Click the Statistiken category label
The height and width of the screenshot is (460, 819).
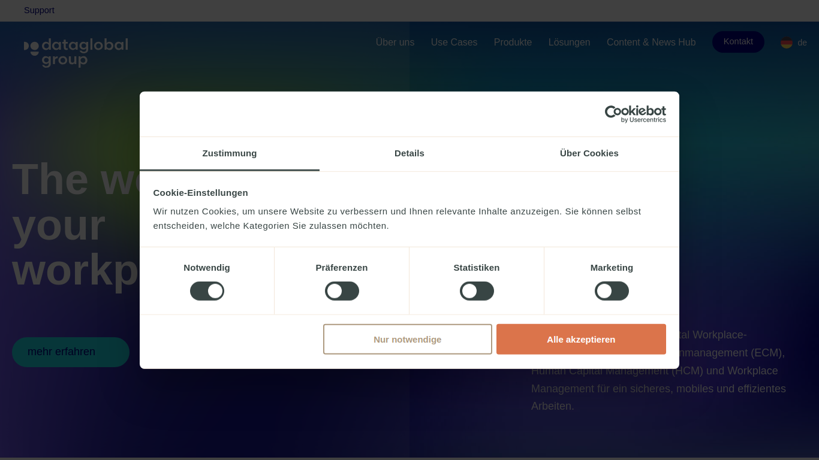click(477, 268)
